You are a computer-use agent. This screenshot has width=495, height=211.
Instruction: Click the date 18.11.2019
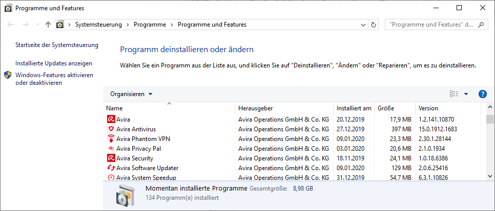[x=350, y=158]
